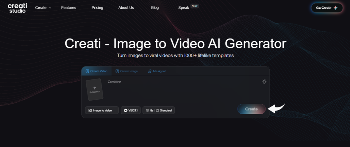Click the Ads Agent tab icon
350x147 pixels.
150,71
